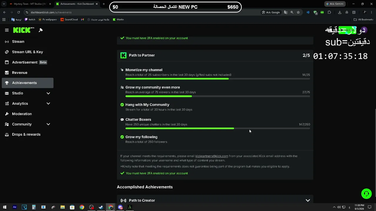
Task: Open Drops & rewards page
Action: (28, 135)
